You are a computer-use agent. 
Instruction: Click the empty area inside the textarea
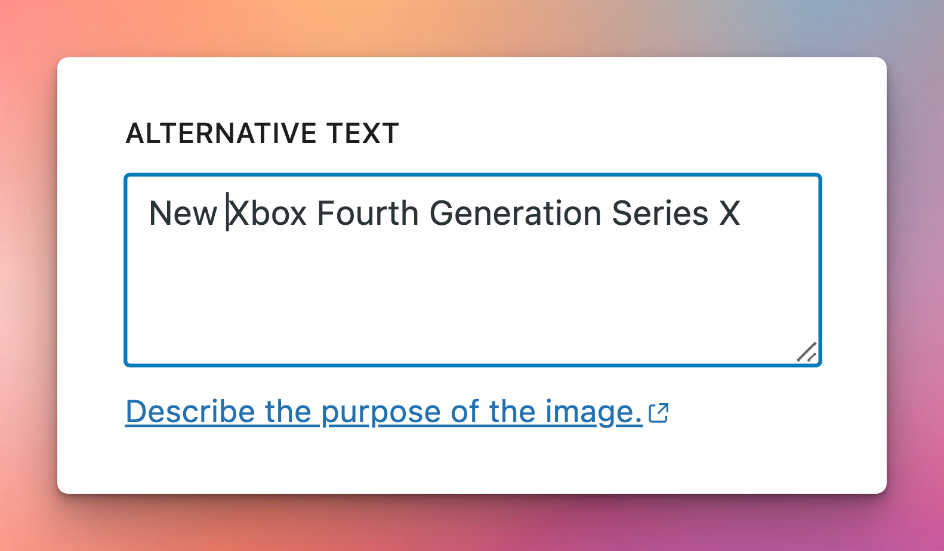pyautogui.click(x=465, y=298)
